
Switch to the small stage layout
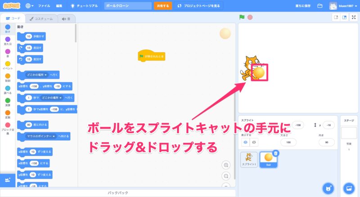(x=335, y=18)
